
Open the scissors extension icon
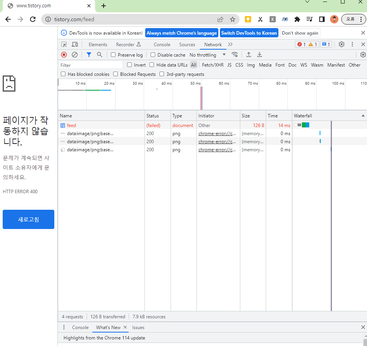[260, 19]
